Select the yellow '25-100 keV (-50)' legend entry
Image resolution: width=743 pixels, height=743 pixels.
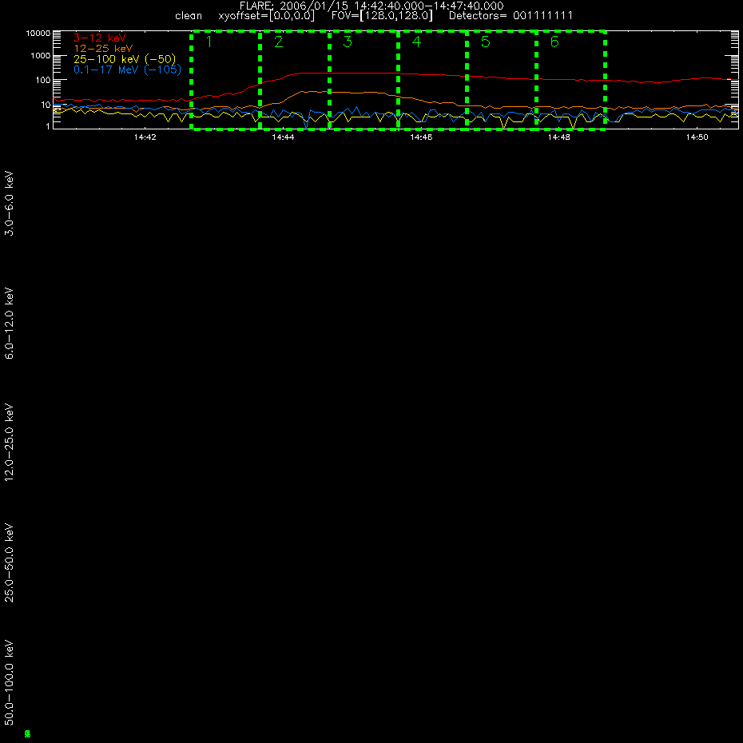click(x=125, y=59)
